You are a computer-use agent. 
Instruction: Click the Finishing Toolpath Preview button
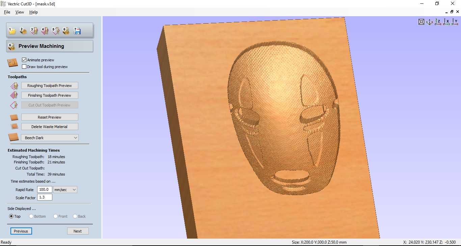(x=49, y=95)
